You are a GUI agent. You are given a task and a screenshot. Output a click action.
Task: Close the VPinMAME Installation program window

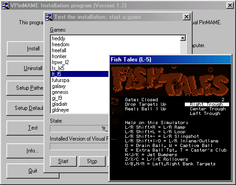tap(230, 5)
